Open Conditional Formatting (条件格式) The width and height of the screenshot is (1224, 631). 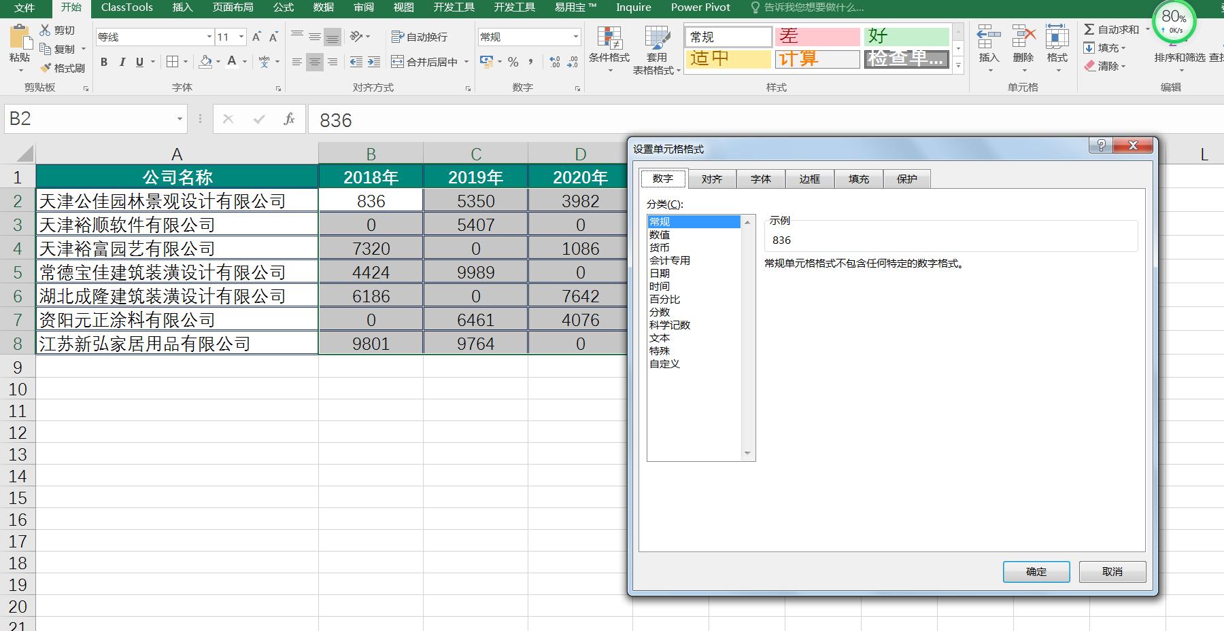[609, 48]
